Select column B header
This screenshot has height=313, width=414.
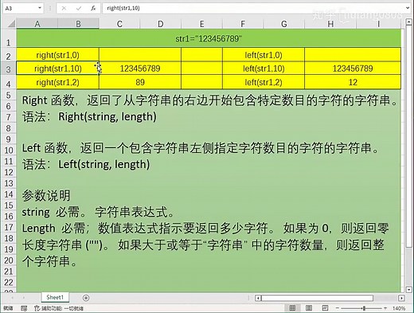(x=78, y=24)
